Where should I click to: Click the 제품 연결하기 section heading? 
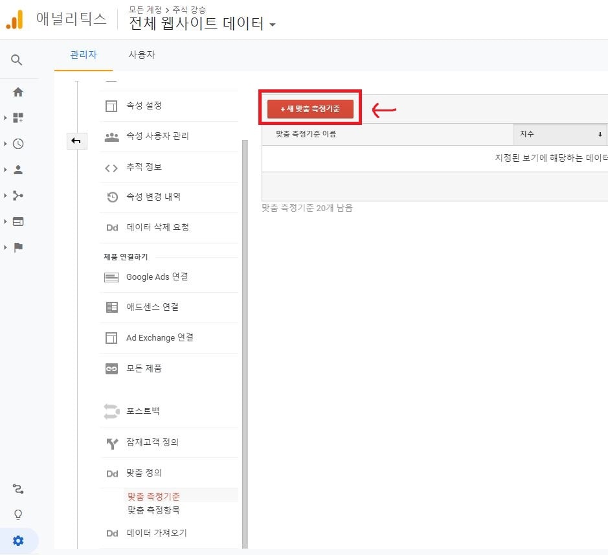point(126,256)
